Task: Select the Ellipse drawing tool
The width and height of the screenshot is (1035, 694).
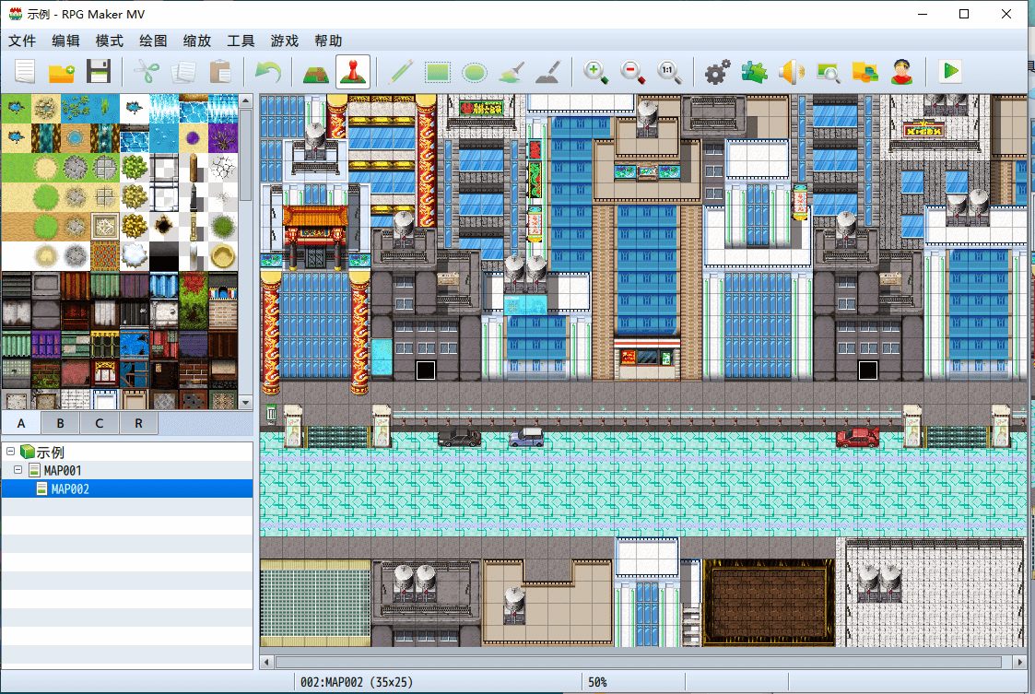Action: 475,71
